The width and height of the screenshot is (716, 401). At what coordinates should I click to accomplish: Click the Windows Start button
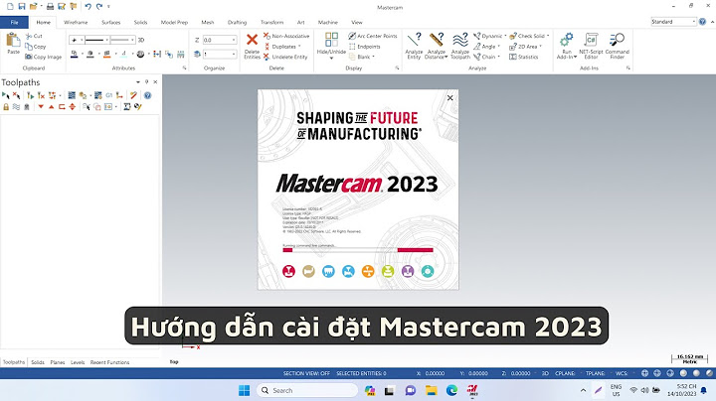(x=245, y=390)
